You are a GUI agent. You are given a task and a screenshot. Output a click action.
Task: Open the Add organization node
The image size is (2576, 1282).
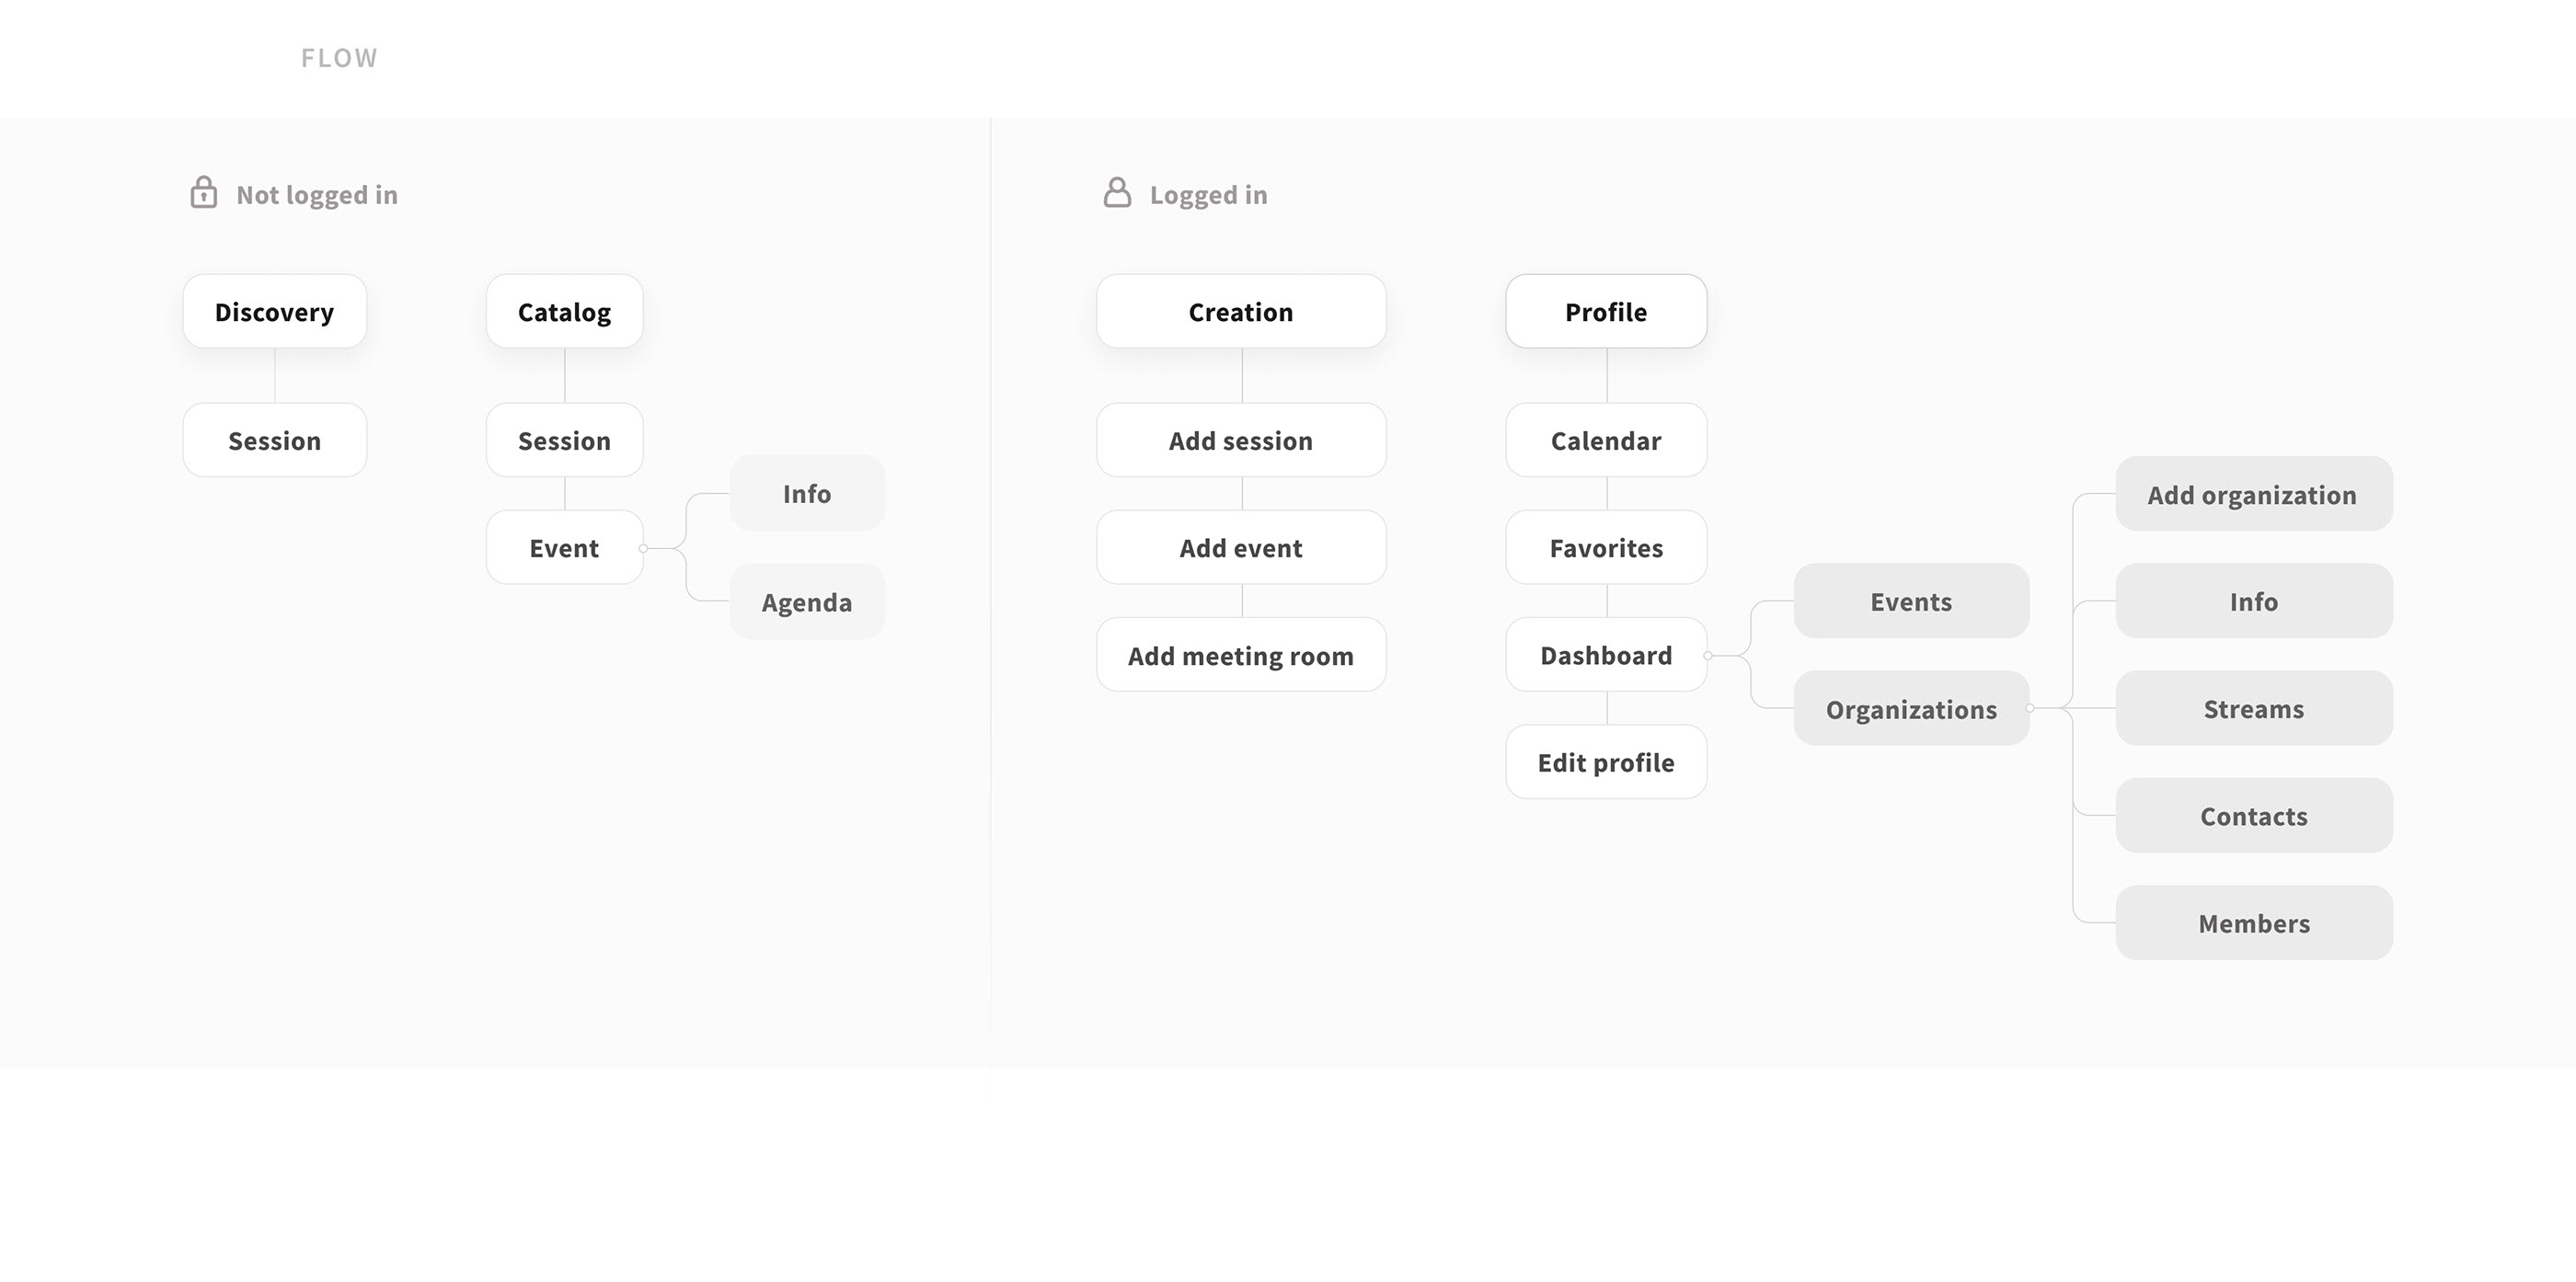point(2253,495)
